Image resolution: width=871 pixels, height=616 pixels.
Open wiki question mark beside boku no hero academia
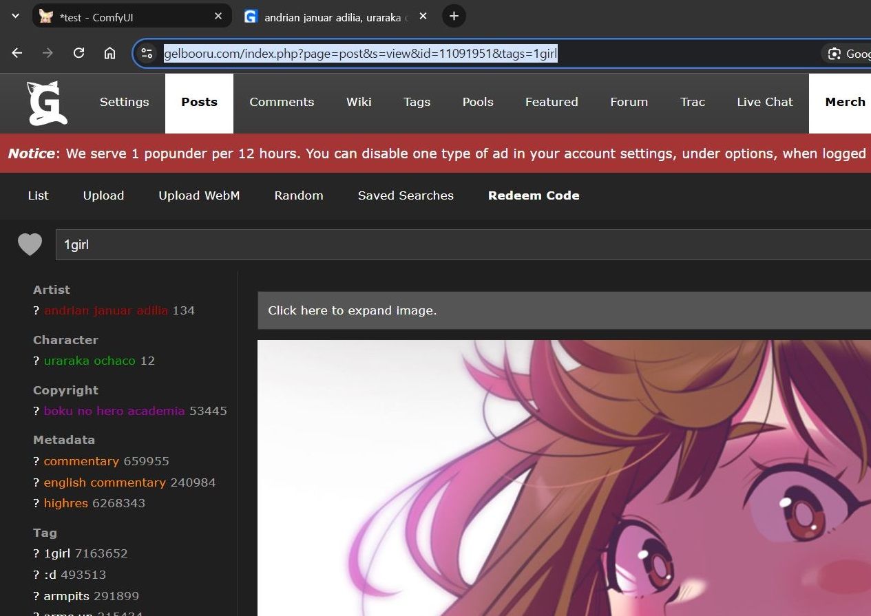coord(36,411)
